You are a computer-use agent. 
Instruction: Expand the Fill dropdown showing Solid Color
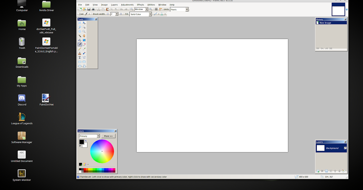click(150, 14)
